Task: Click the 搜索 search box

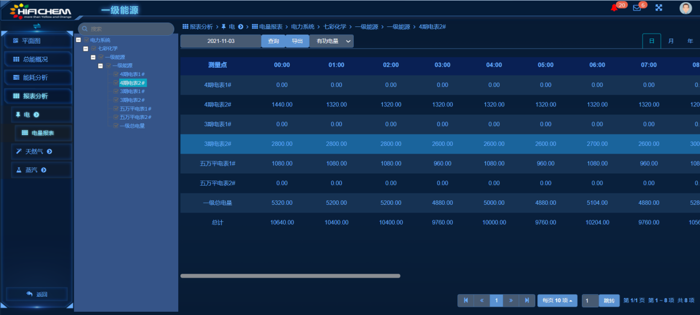Action: pos(126,29)
